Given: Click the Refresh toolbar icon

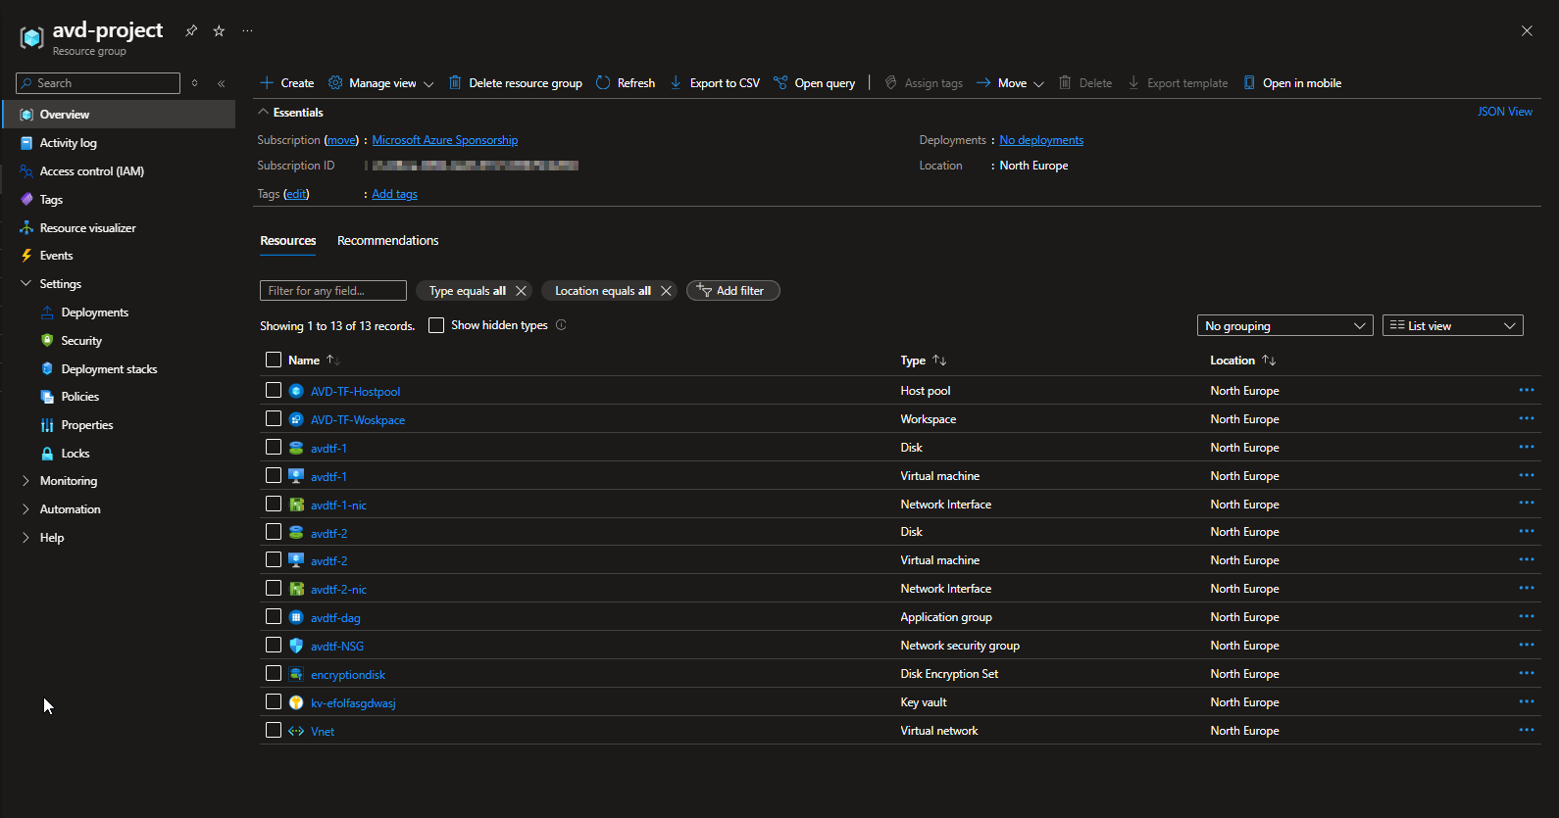Looking at the screenshot, I should (x=603, y=83).
